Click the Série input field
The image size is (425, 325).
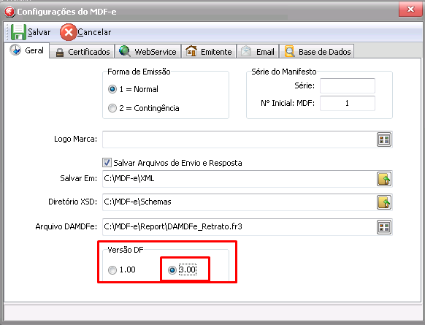click(x=348, y=86)
